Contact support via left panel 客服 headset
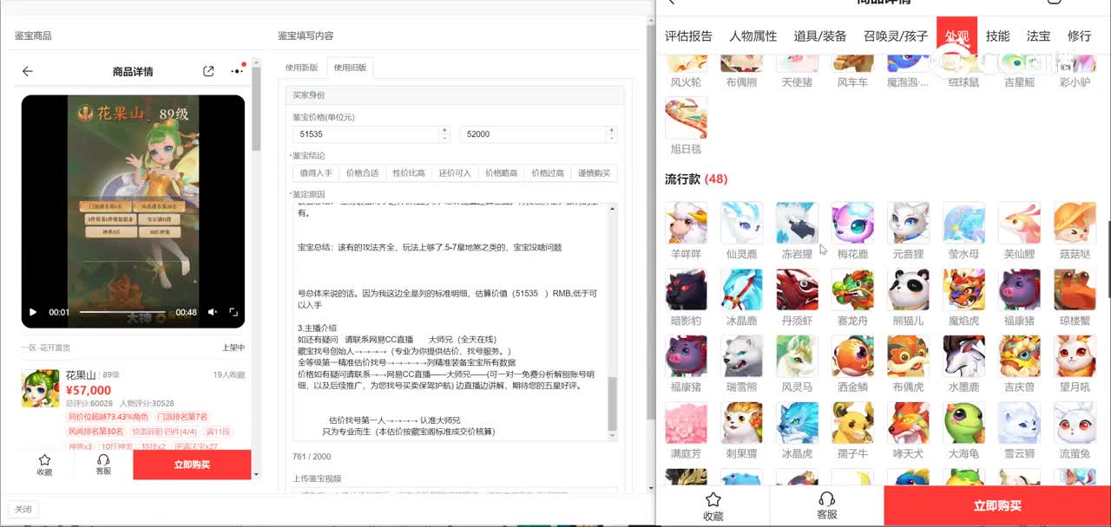The width and height of the screenshot is (1111, 527). click(x=103, y=465)
